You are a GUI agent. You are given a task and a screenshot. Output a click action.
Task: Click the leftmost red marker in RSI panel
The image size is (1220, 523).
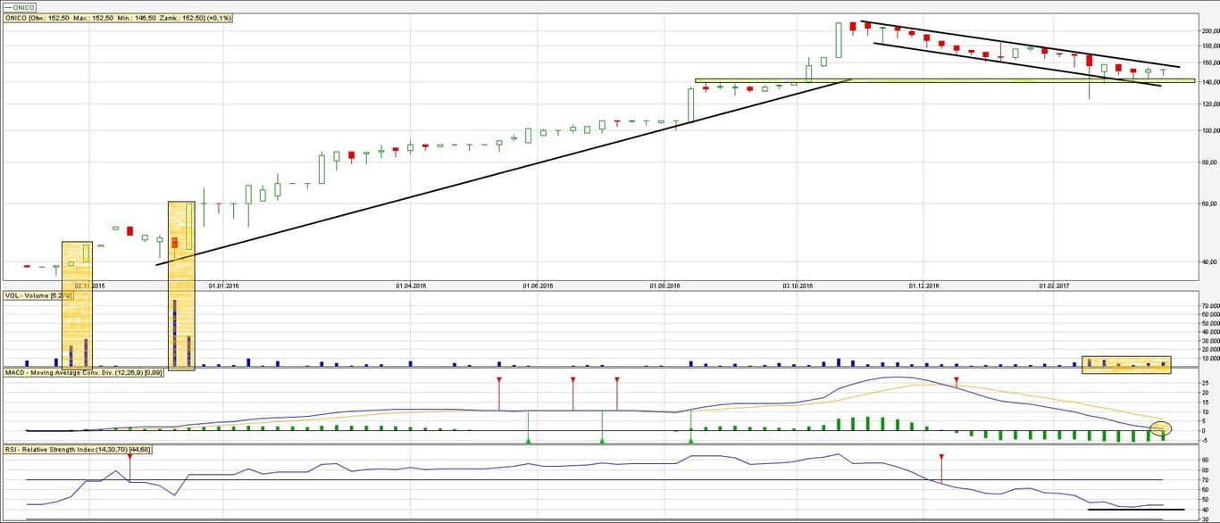130,457
